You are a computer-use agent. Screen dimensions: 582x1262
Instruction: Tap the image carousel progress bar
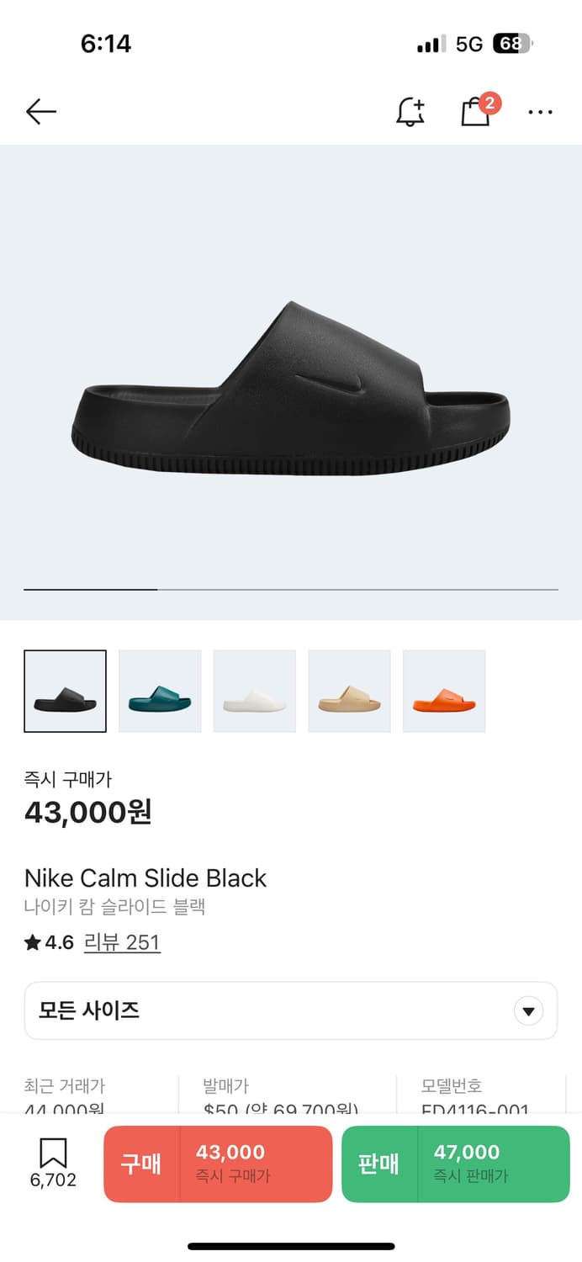(x=290, y=590)
